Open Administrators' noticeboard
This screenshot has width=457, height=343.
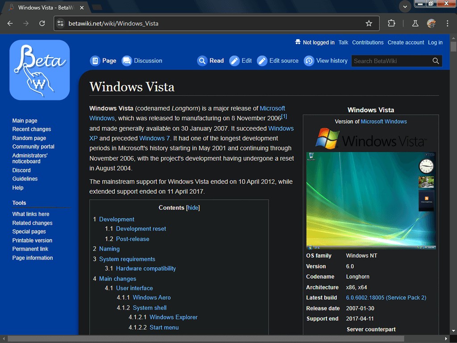click(30, 159)
